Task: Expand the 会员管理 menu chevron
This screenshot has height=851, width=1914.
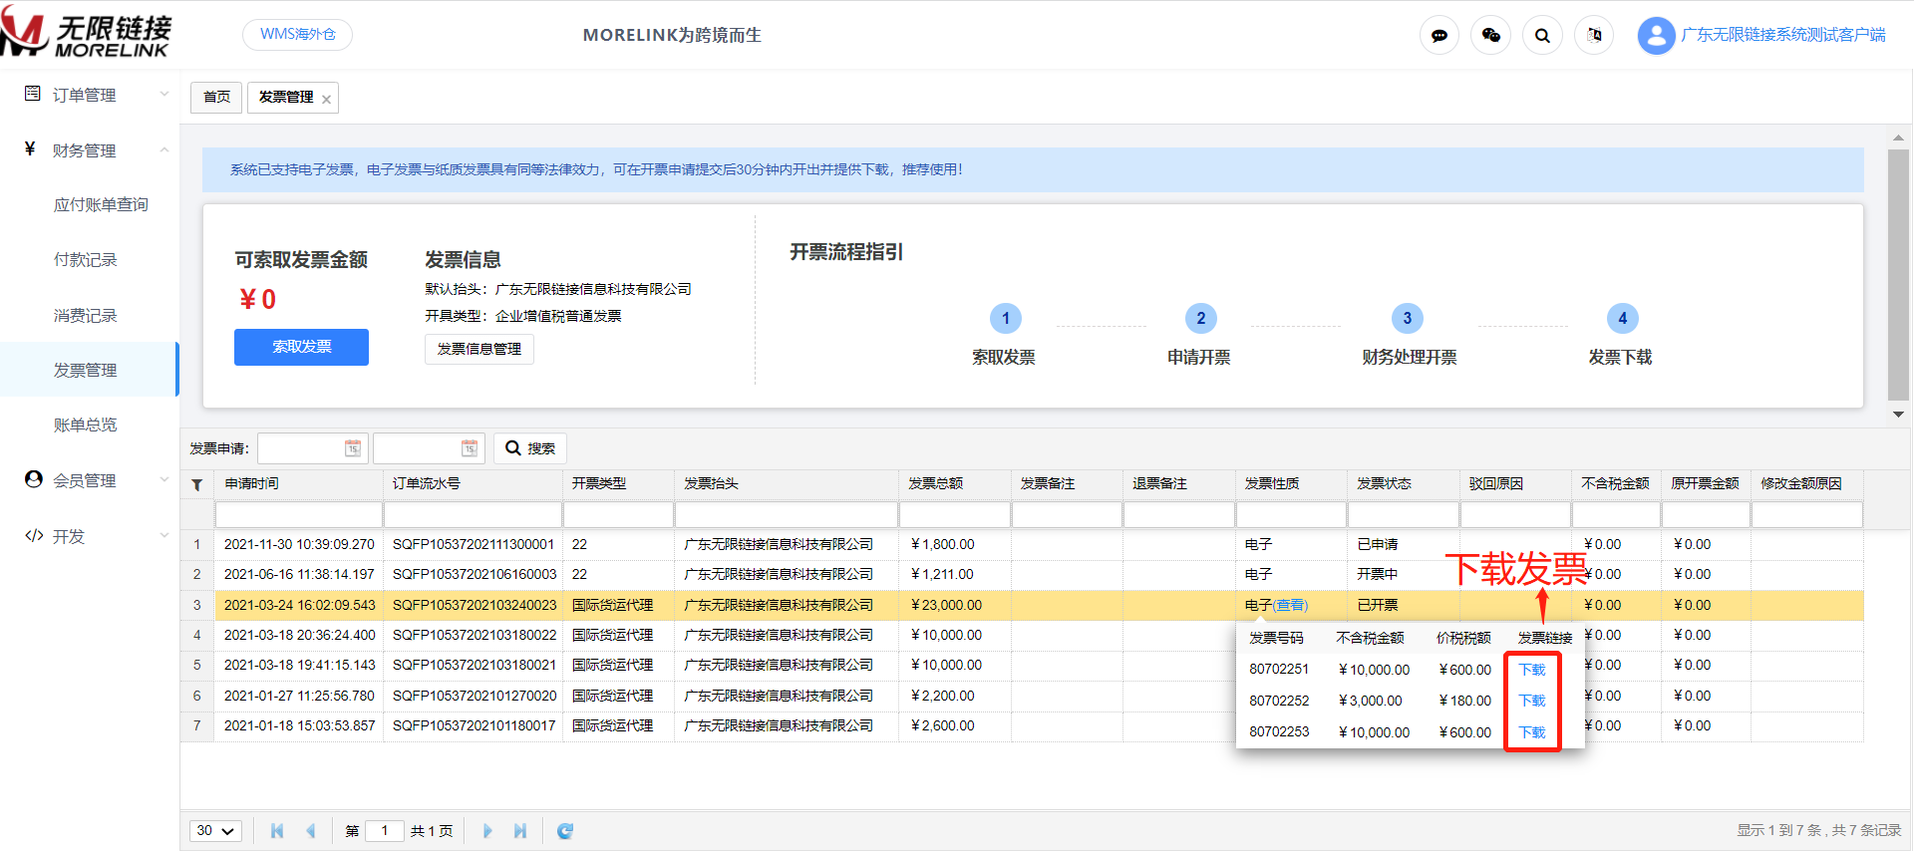Action: click(x=164, y=480)
